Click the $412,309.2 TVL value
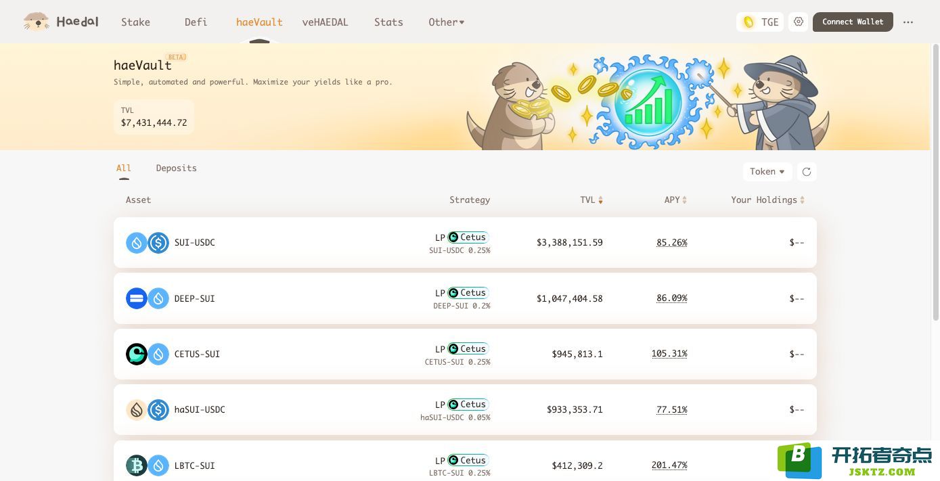This screenshot has height=481, width=940. click(x=577, y=465)
